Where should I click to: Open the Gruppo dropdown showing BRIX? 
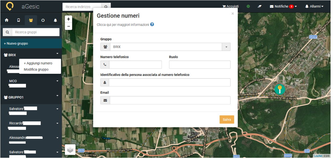pos(165,47)
